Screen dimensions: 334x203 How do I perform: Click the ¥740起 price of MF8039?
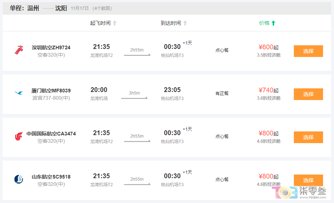tap(268, 90)
